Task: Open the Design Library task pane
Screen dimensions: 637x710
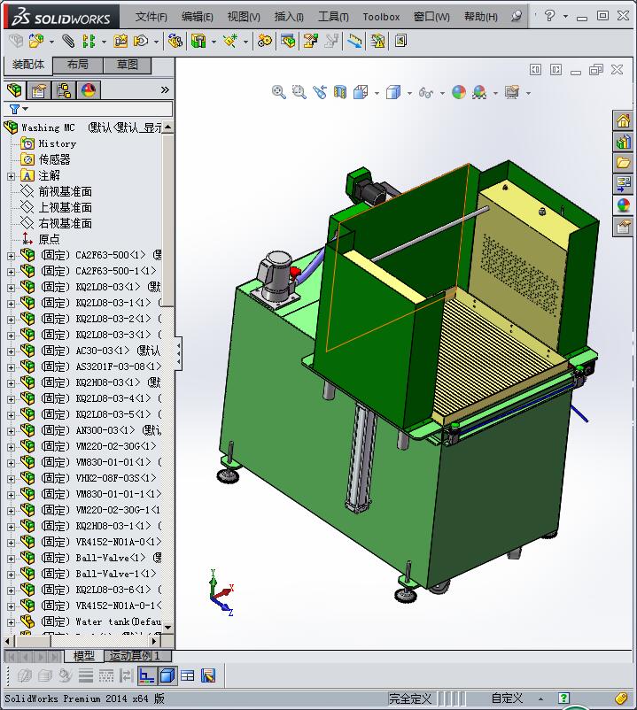Action: click(623, 142)
